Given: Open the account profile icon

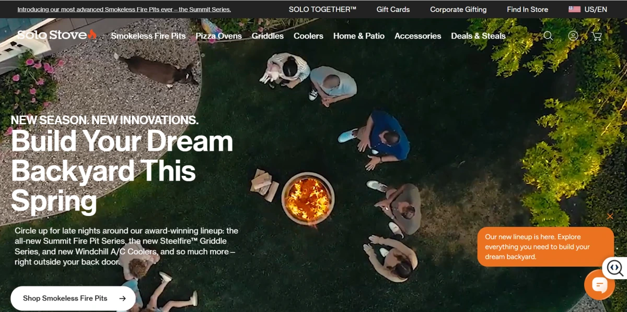Looking at the screenshot, I should tap(573, 35).
